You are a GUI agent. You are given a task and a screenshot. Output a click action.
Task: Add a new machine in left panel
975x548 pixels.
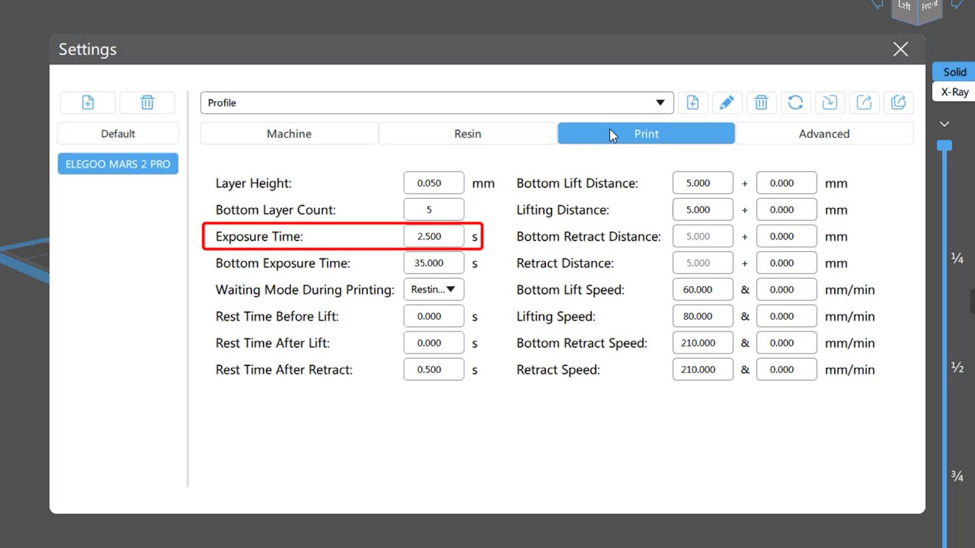pyautogui.click(x=88, y=103)
